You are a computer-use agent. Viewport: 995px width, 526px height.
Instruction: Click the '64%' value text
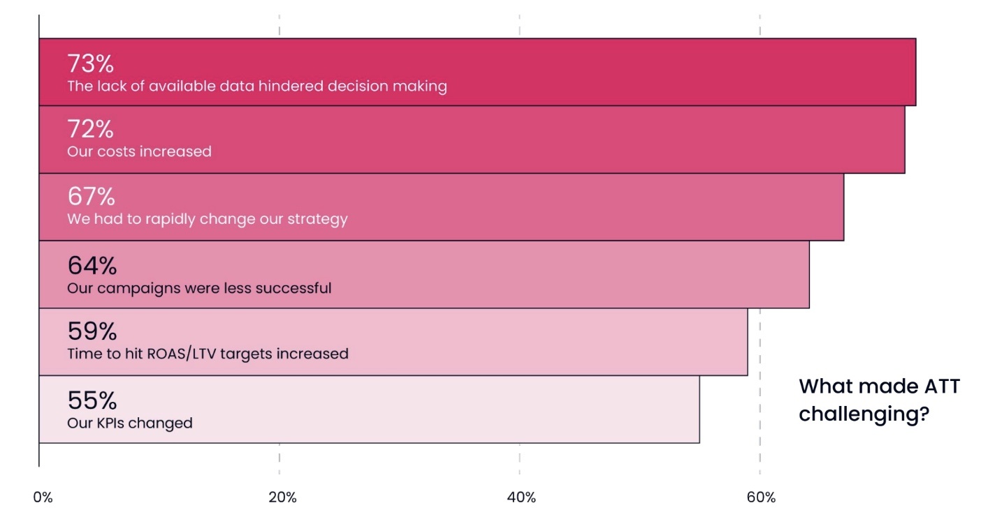pos(92,266)
